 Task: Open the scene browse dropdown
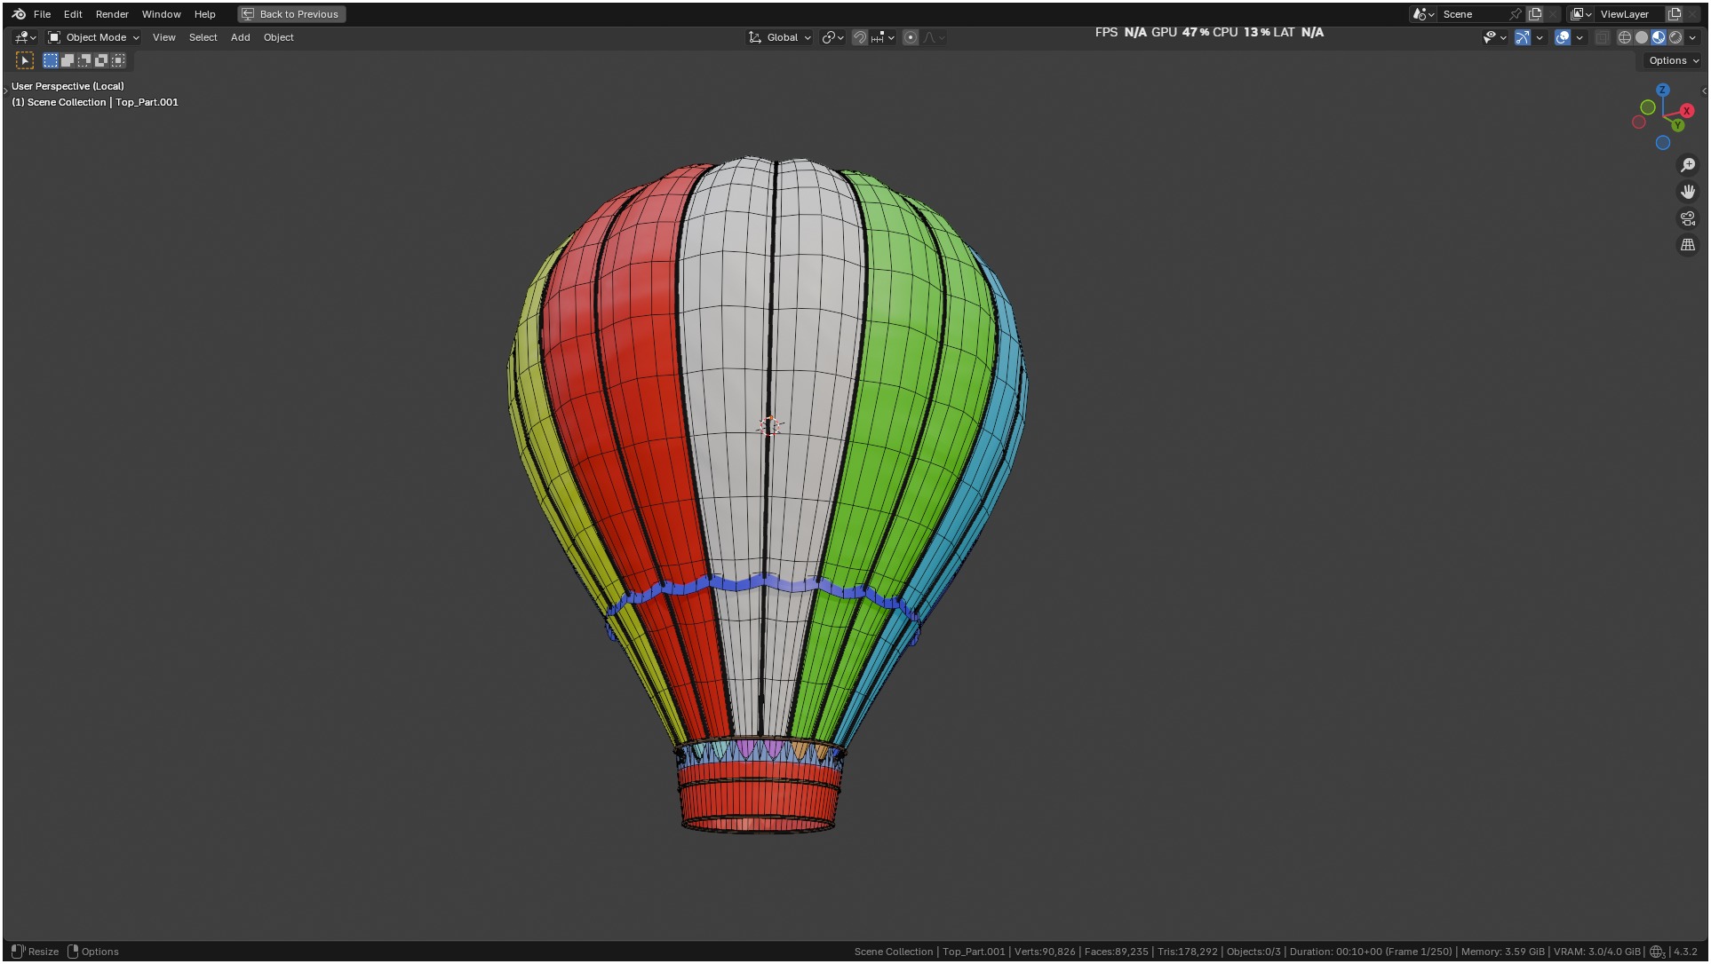click(x=1423, y=14)
